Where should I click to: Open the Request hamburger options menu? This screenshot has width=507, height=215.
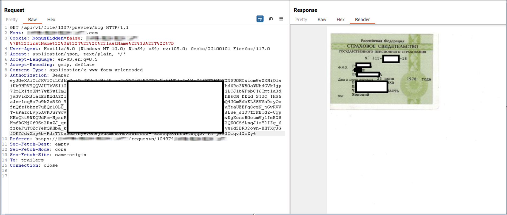[x=281, y=19]
